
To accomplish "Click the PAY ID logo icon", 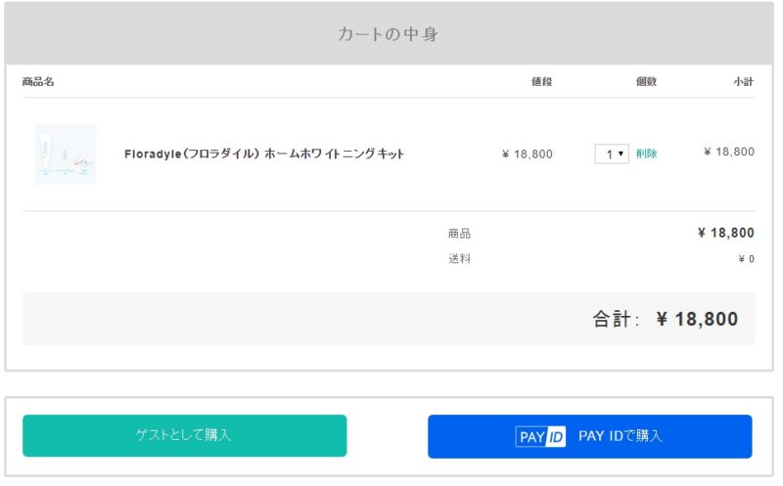I will 540,436.
